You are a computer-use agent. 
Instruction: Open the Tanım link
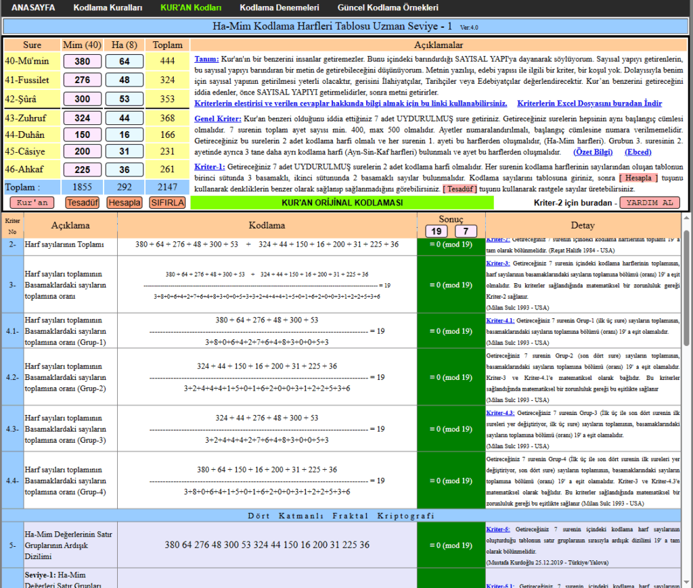(206, 59)
